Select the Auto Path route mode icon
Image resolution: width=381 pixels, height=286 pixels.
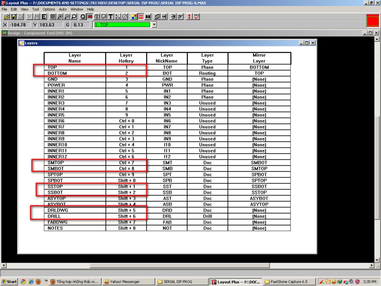point(157,16)
